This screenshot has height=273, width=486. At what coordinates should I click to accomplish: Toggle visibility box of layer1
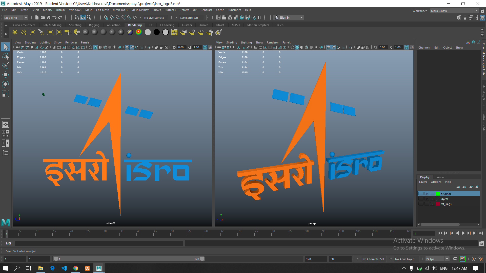point(421,199)
